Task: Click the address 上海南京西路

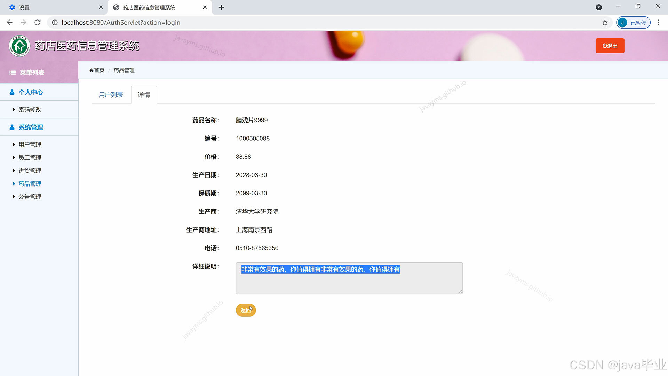Action: [x=254, y=230]
